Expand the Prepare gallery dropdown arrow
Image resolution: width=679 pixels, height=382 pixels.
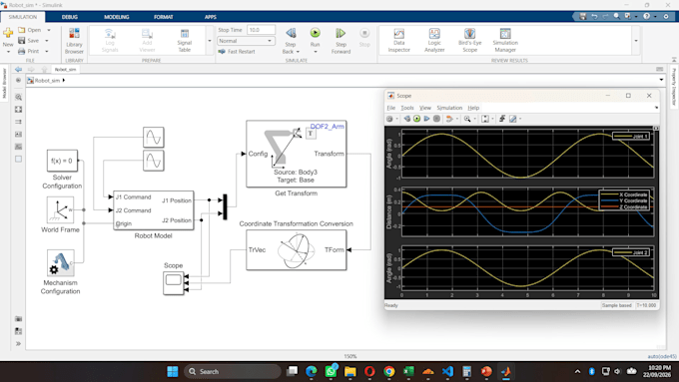click(210, 41)
